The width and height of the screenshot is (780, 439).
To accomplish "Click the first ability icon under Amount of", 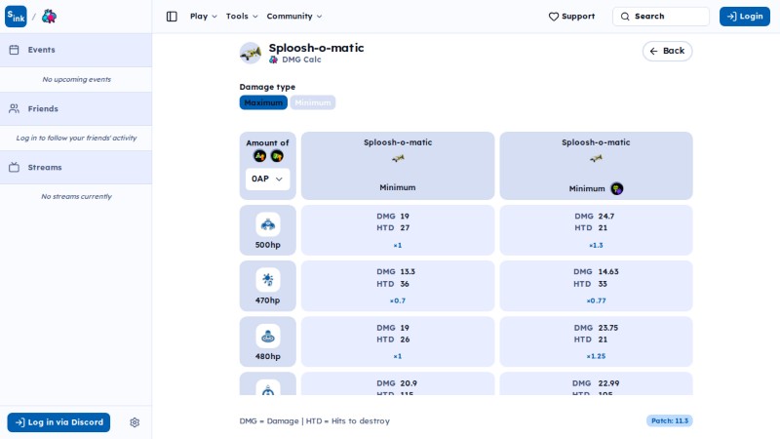I will click(259, 156).
